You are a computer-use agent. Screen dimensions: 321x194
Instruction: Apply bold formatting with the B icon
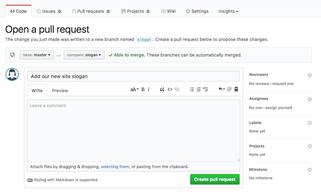pyautogui.click(x=143, y=89)
